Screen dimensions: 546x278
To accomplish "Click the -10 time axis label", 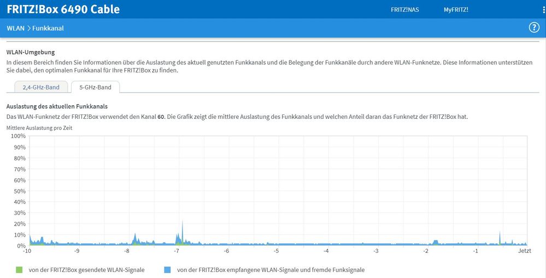I will tap(27, 251).
